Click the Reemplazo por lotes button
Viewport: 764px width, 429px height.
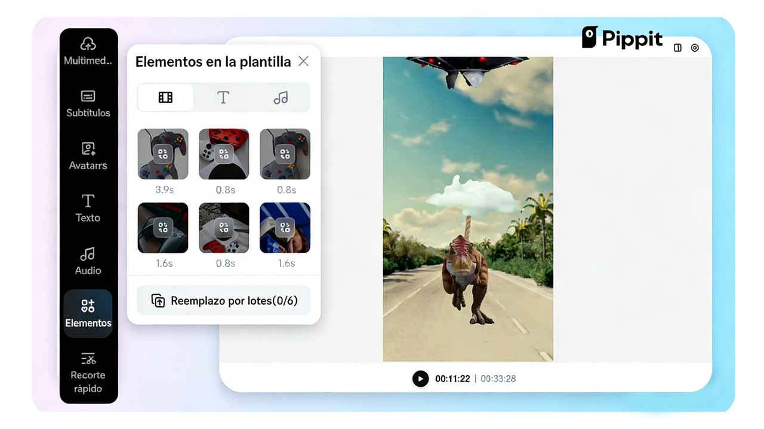[x=223, y=300]
